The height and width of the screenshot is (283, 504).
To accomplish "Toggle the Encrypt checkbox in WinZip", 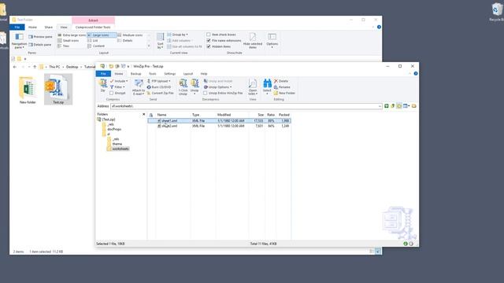I will [112, 93].
